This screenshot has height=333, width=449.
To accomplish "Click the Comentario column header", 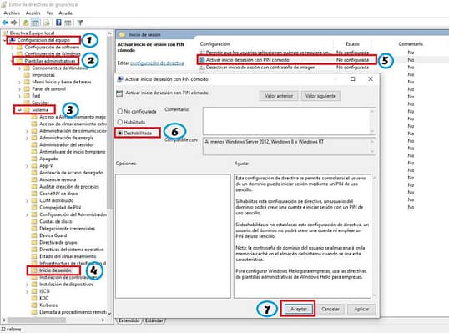I will tap(411, 43).
